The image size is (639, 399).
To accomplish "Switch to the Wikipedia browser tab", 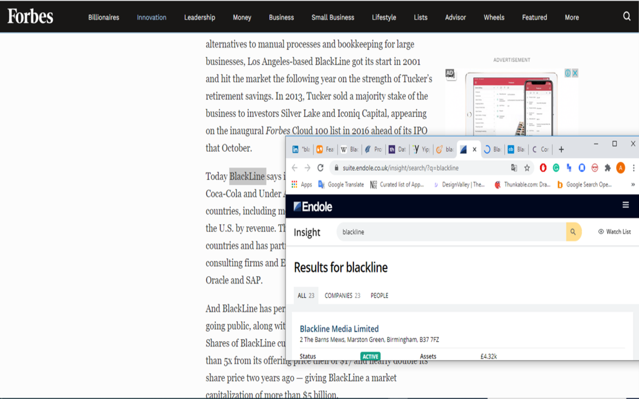I will [349, 149].
